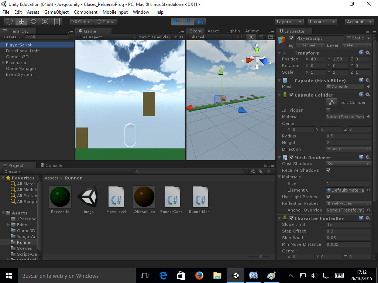This screenshot has width=378, height=283.
Task: Click the Mute button in Game view
Action: click(x=179, y=37)
